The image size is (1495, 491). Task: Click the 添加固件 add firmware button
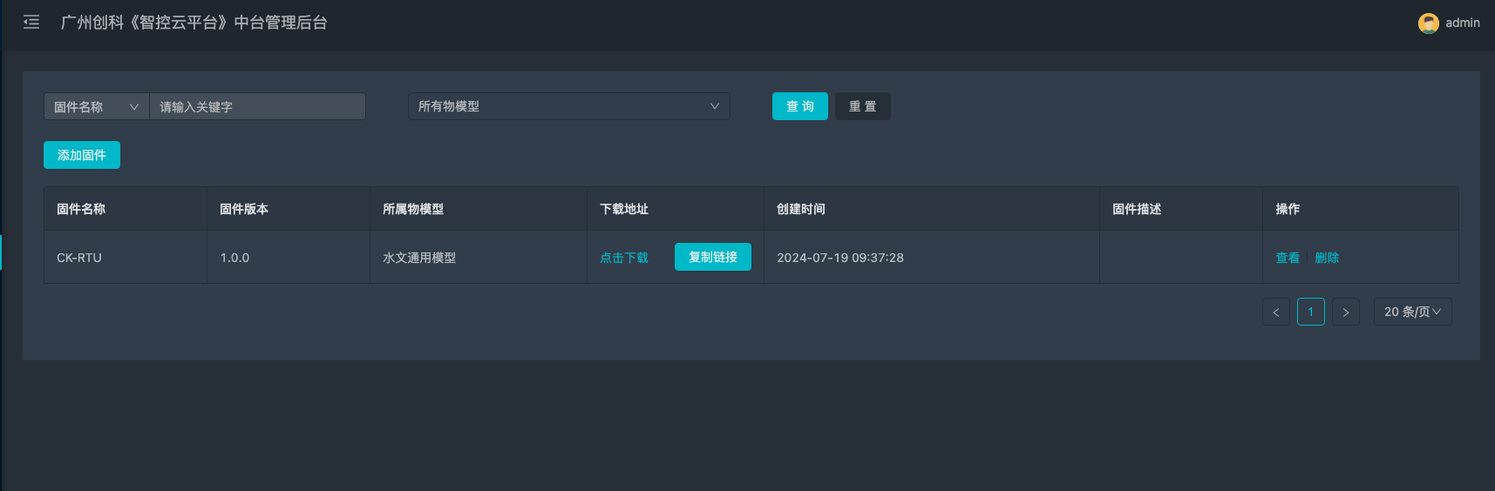tap(82, 155)
